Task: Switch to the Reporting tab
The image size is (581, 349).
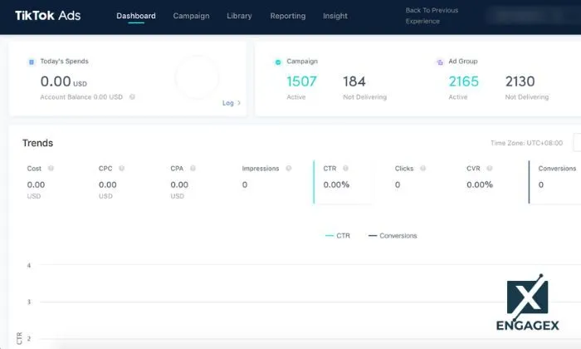Action: [287, 16]
